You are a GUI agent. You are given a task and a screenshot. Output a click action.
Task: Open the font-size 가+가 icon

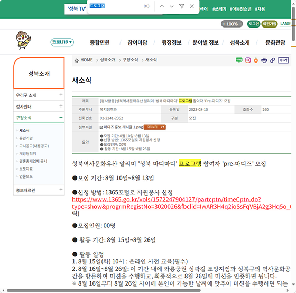[283, 60]
